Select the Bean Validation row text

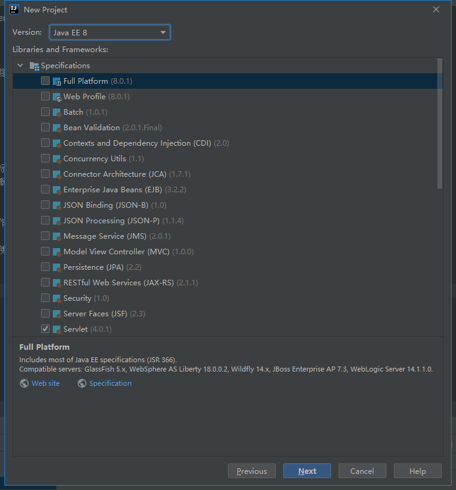tap(112, 128)
